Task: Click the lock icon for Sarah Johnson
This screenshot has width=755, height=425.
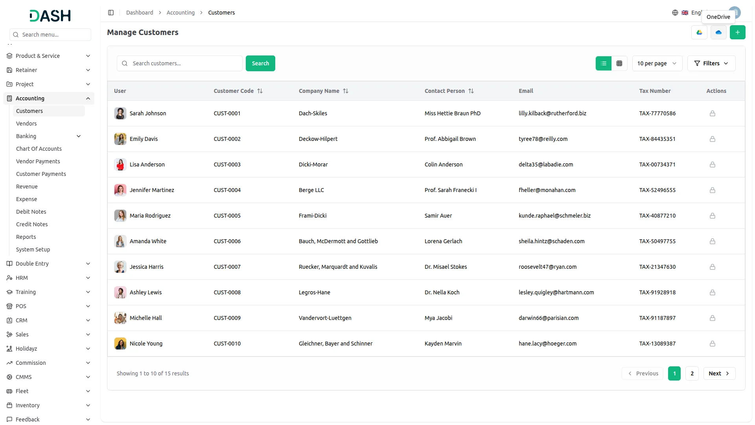Action: pyautogui.click(x=712, y=113)
